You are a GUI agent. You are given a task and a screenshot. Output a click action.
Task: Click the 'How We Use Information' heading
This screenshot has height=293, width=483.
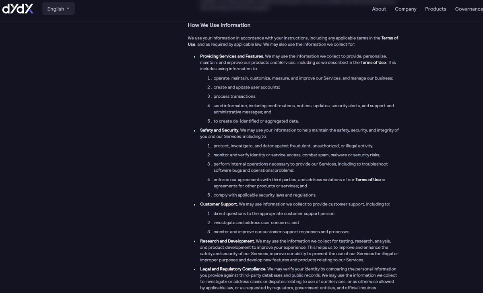[219, 25]
